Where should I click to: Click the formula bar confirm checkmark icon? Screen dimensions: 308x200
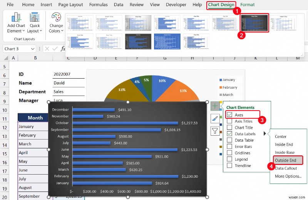(55, 49)
